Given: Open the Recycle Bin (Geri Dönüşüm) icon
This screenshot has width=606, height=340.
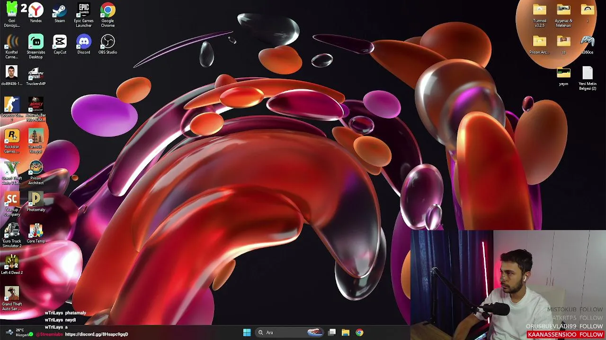Looking at the screenshot, I should point(12,14).
